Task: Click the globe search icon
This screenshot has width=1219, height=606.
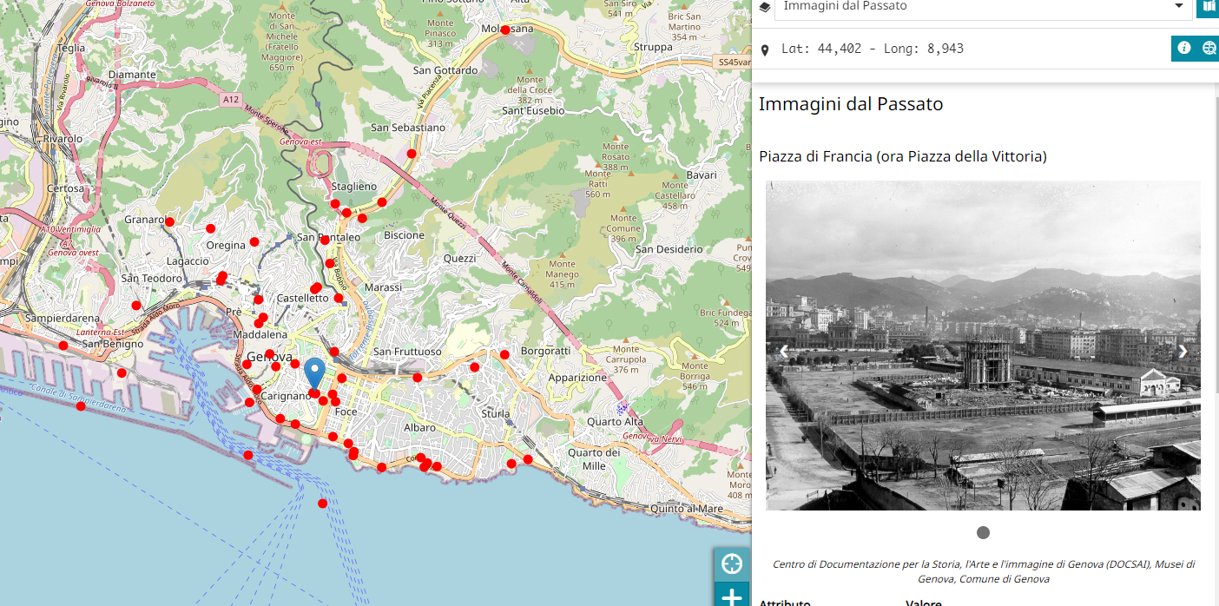Action: [x=1209, y=49]
